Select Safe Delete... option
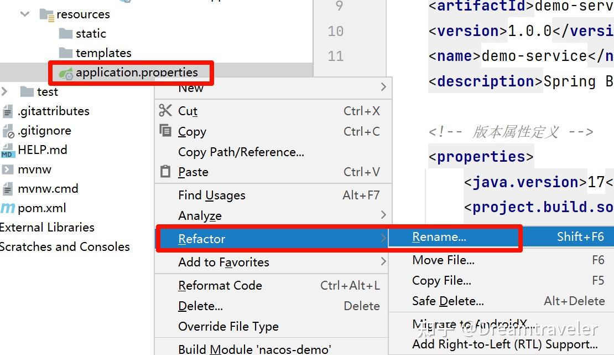The image size is (614, 355). (448, 301)
